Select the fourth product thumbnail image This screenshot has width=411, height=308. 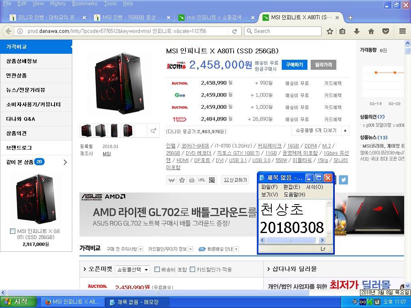pyautogui.click(x=128, y=131)
